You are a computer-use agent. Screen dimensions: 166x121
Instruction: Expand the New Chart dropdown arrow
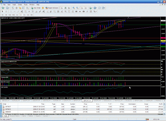(x=4, y=8)
